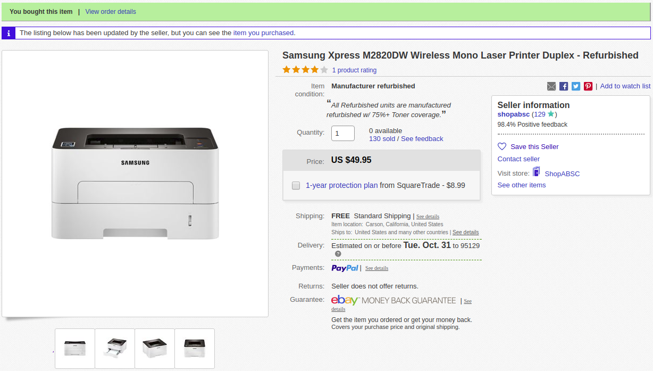Click the Quantity input field
Screen dimensions: 653x371
[x=343, y=133]
